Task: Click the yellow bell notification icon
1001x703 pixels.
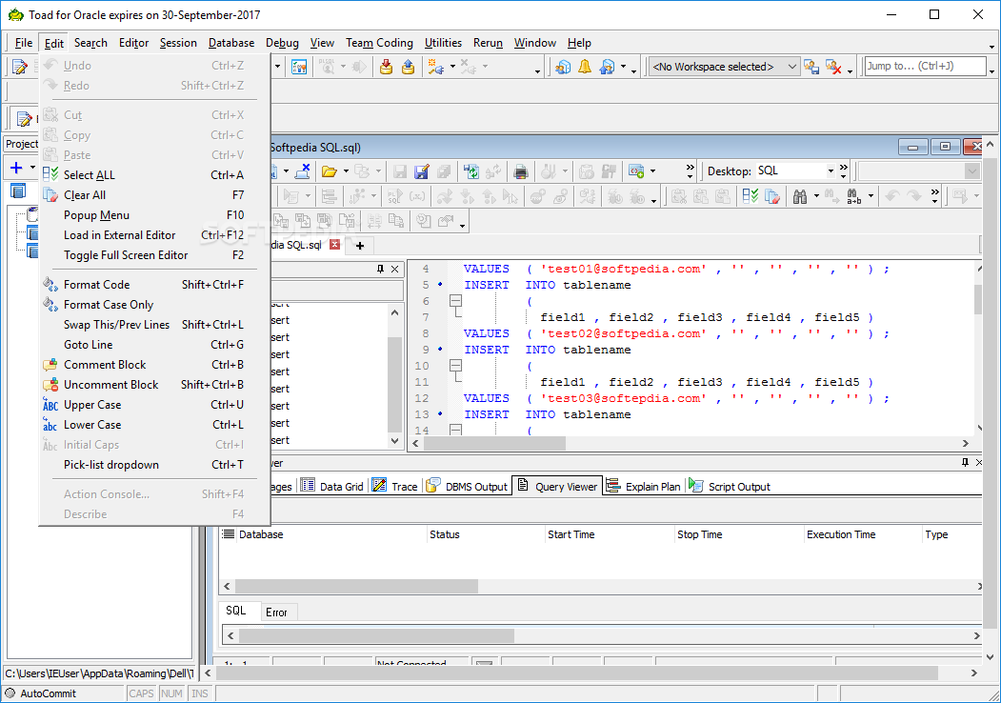Action: pos(585,67)
